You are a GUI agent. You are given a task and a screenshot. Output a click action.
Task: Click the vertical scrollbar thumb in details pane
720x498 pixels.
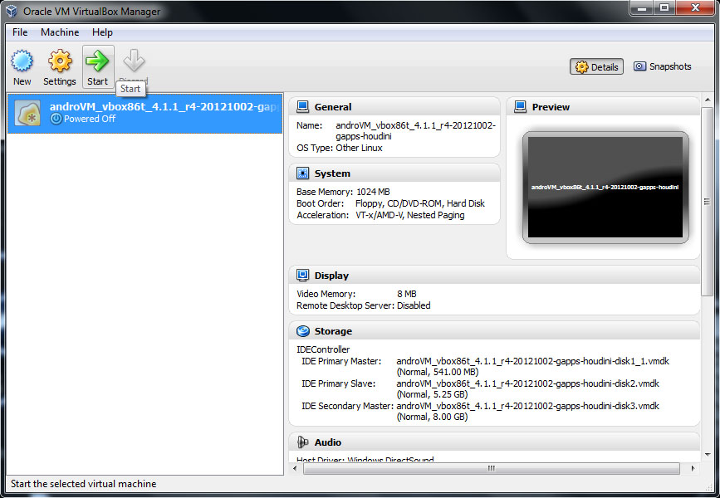coord(708,202)
